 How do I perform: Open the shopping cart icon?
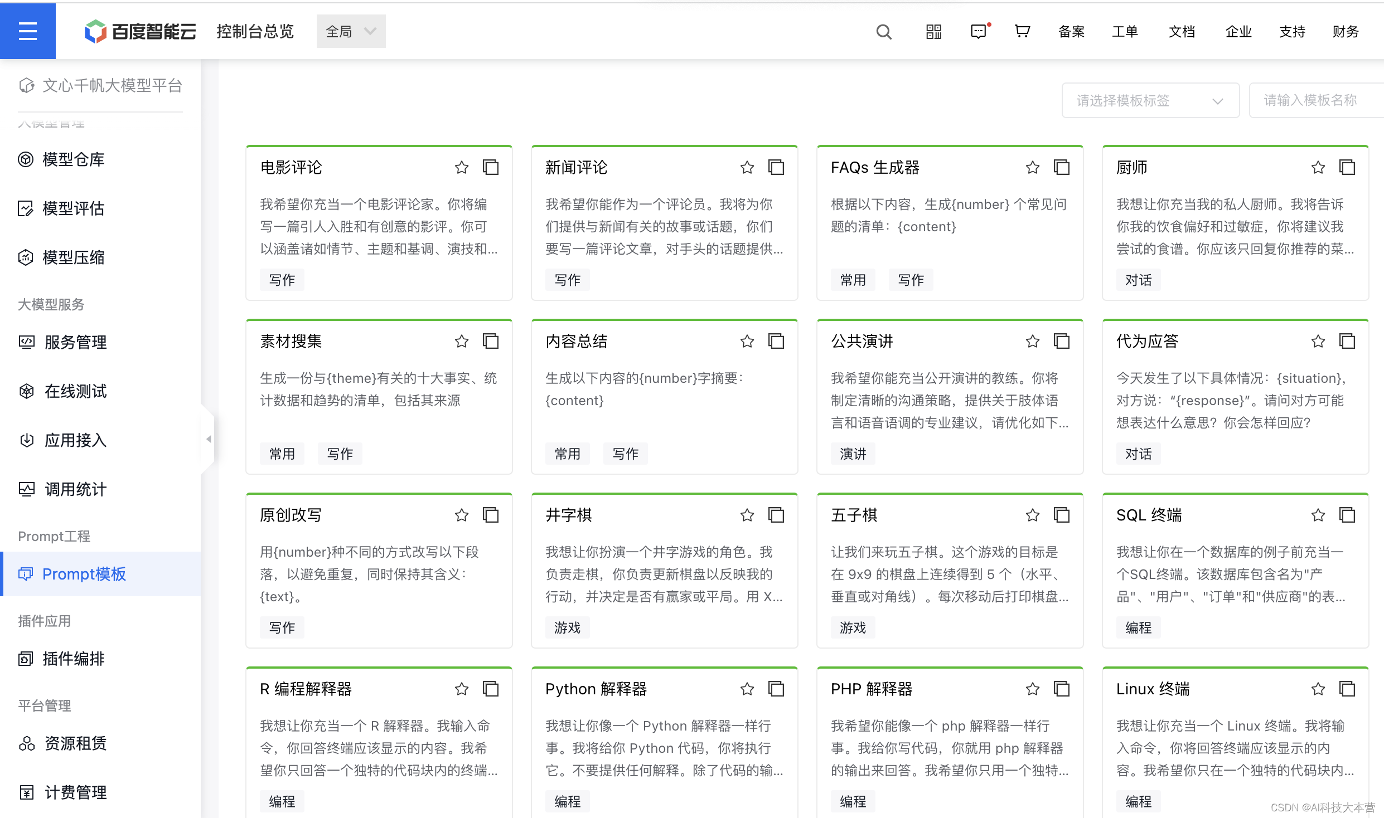pos(1022,32)
